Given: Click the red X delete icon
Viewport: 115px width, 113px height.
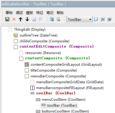Looking at the screenshot, I should 14,19.
